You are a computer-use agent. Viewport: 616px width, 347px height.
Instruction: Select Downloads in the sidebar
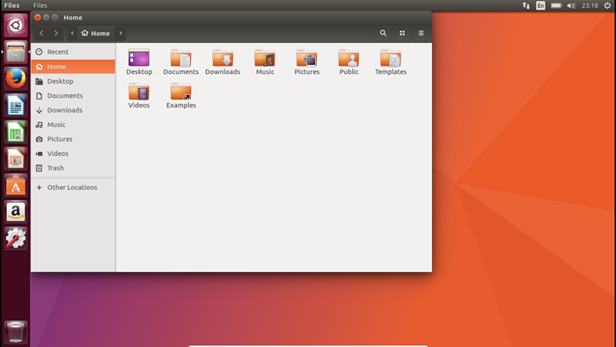pos(73,110)
